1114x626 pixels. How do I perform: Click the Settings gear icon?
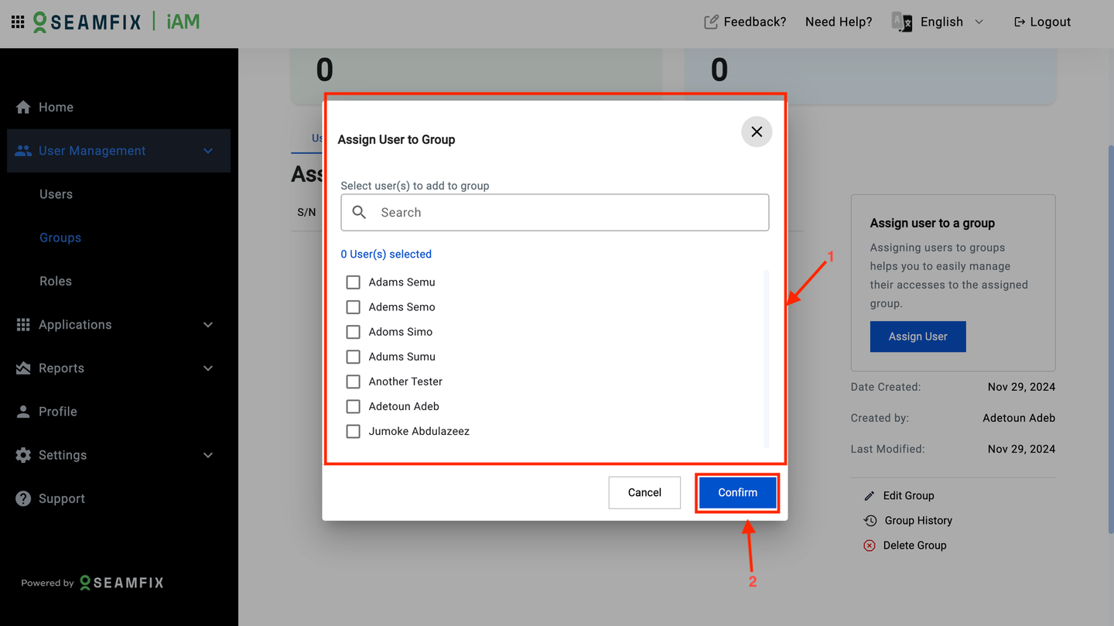pos(23,455)
